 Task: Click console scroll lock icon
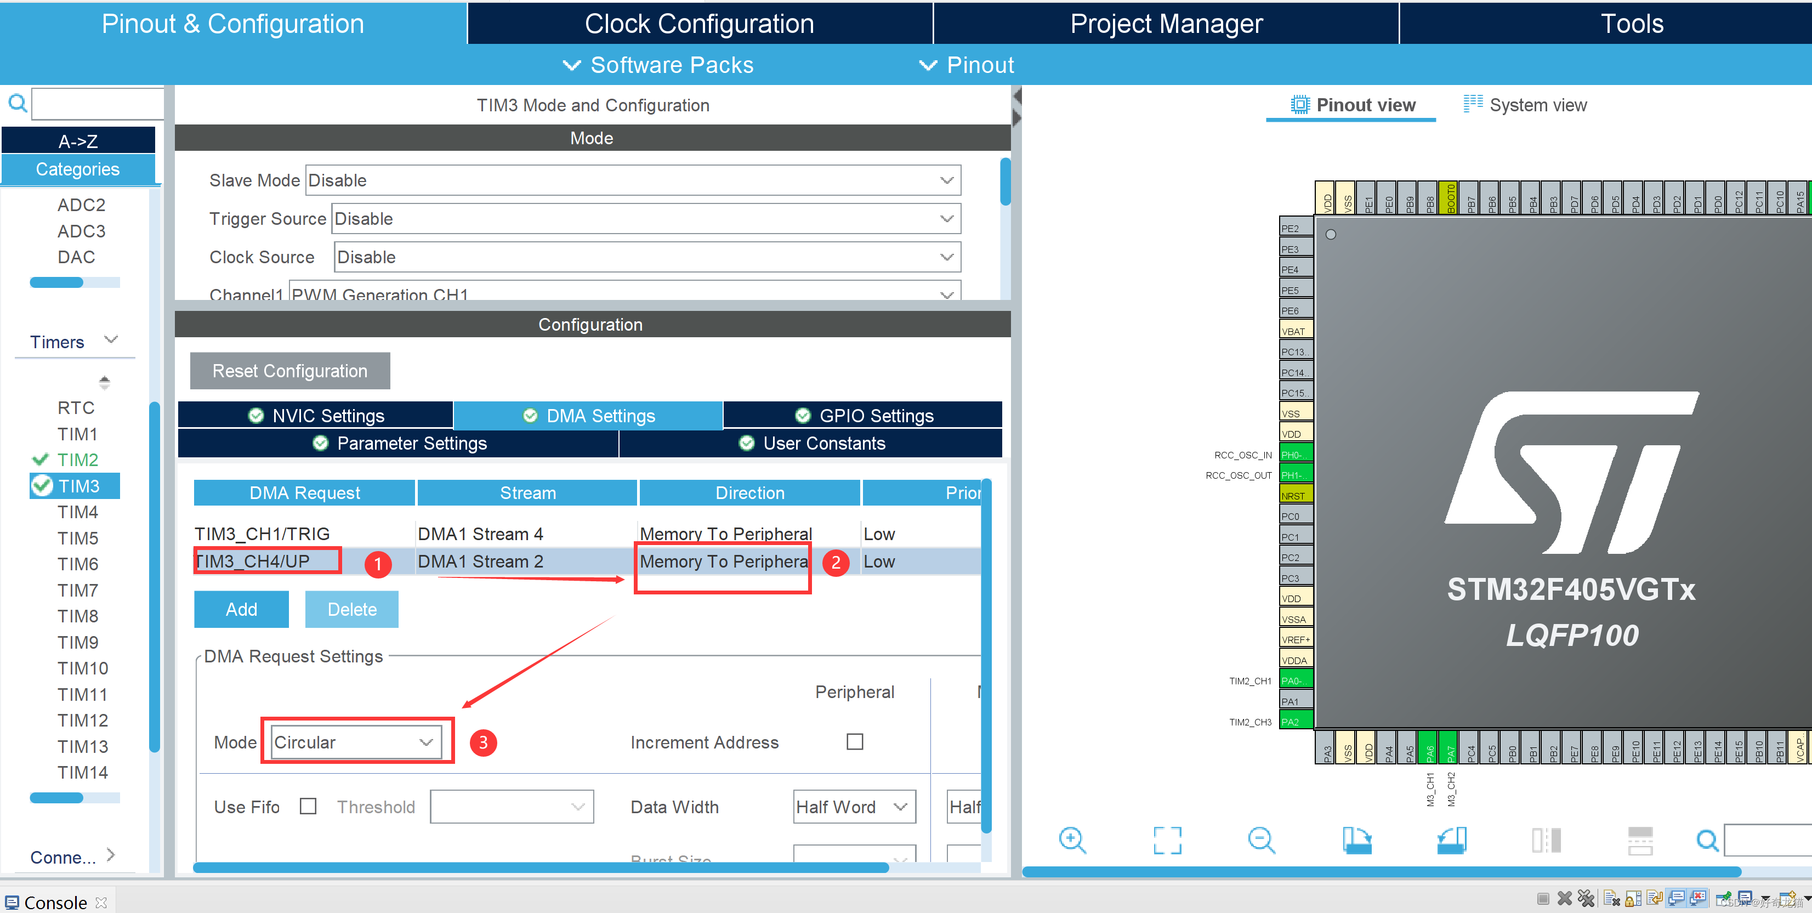click(1633, 898)
